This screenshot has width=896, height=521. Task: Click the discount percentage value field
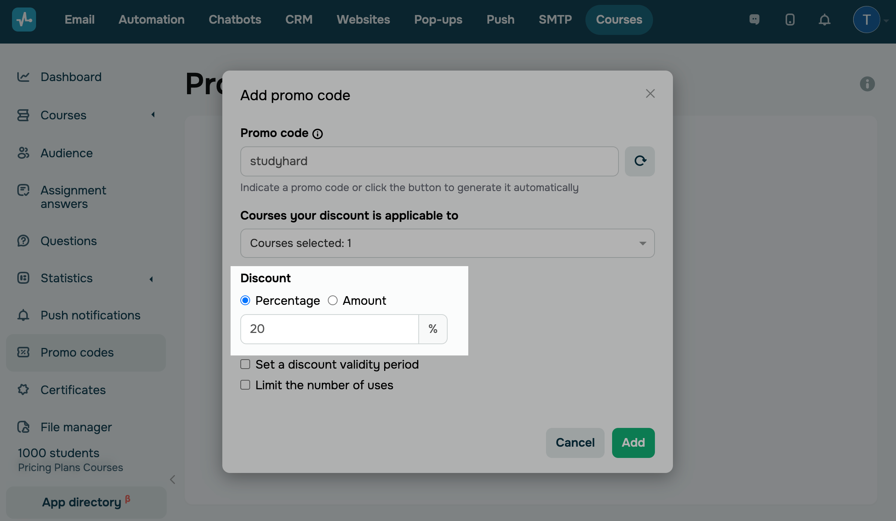329,329
